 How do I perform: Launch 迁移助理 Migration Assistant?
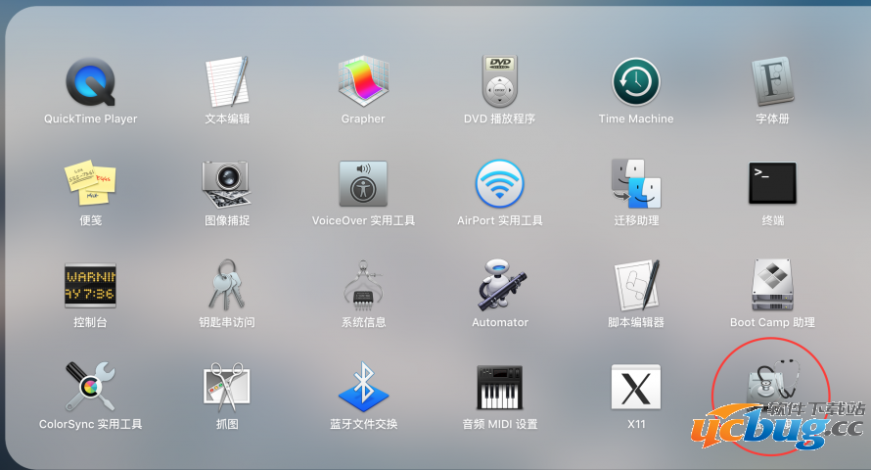coord(636,184)
